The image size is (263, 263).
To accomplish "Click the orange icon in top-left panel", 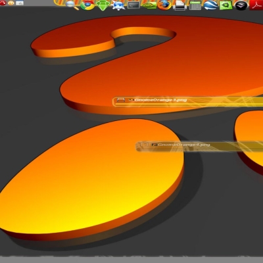I will click(11, 3).
